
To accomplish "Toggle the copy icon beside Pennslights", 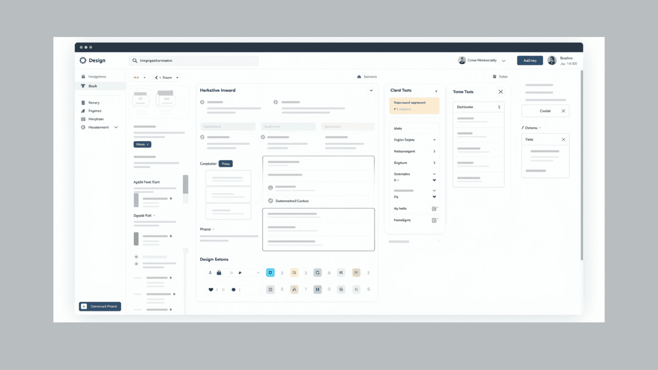I will (x=434, y=220).
